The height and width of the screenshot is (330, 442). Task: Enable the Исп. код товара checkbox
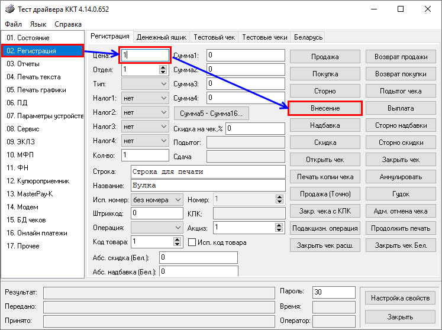[x=192, y=242]
